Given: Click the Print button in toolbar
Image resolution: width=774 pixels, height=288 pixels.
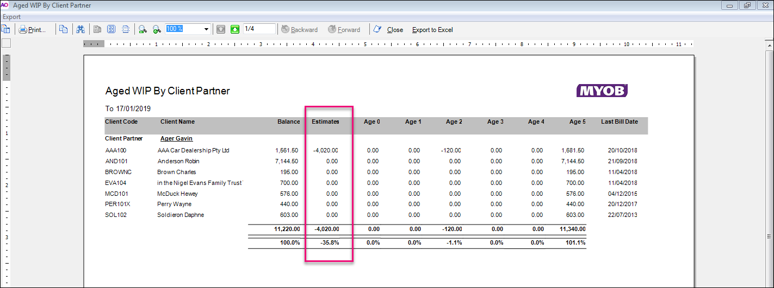Looking at the screenshot, I should pos(33,29).
